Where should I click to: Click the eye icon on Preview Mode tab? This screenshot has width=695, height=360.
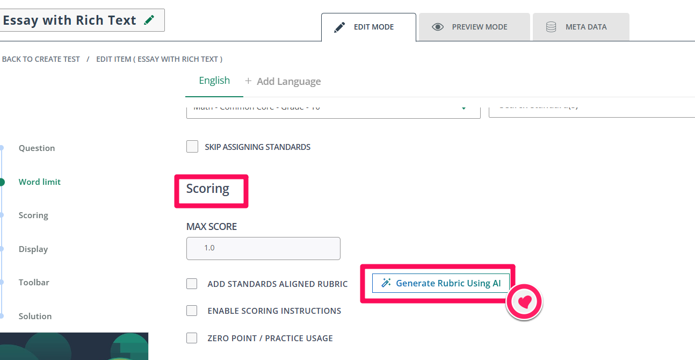[x=438, y=27]
